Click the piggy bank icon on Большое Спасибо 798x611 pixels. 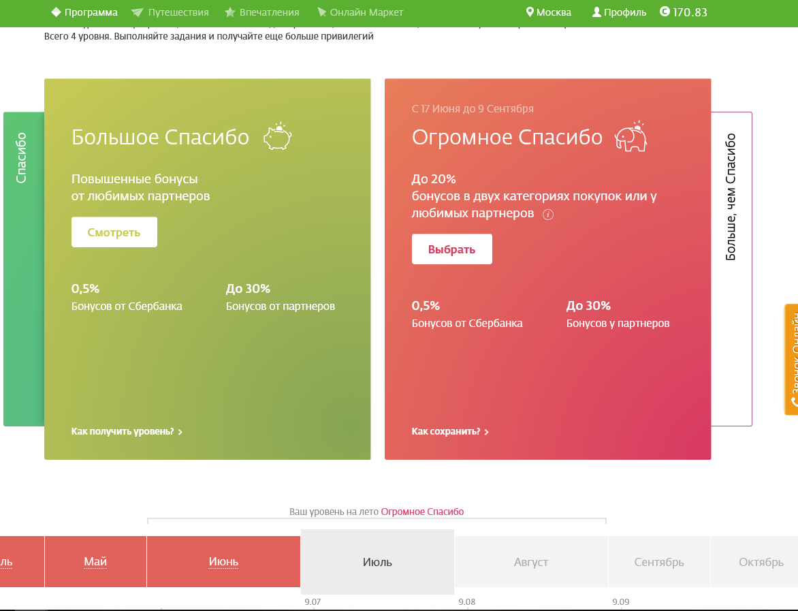pyautogui.click(x=278, y=136)
